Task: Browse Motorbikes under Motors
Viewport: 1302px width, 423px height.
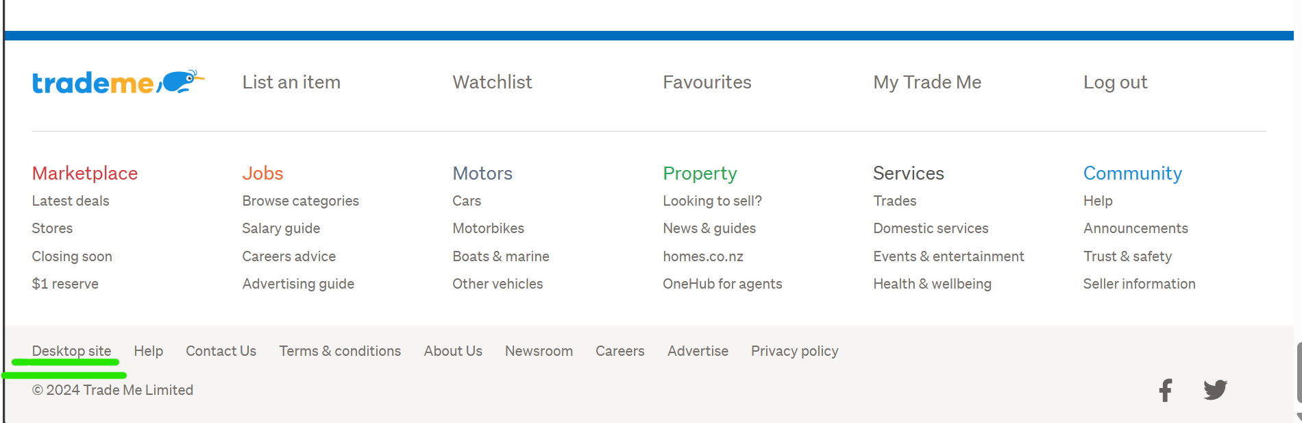Action: click(x=488, y=228)
